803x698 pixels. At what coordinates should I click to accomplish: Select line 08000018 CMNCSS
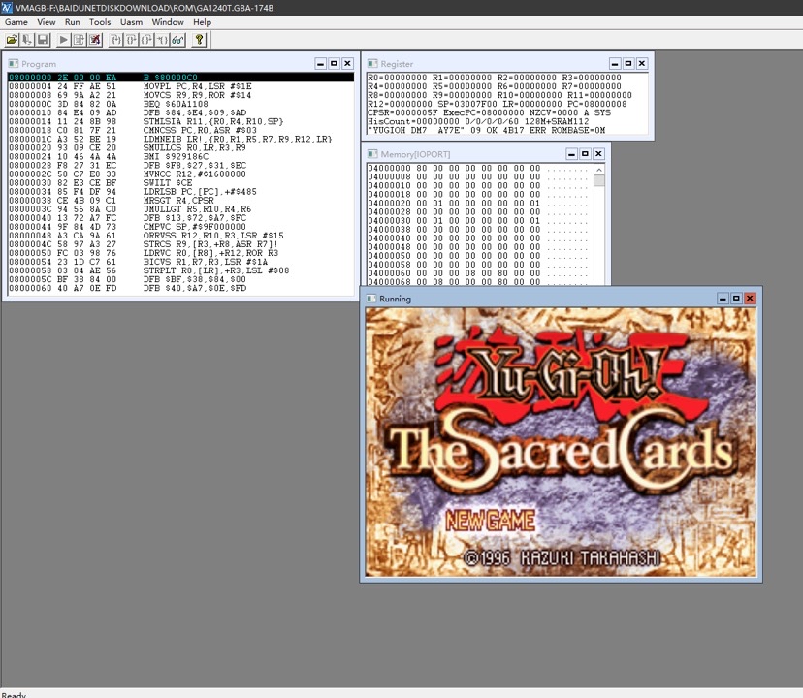point(180,130)
